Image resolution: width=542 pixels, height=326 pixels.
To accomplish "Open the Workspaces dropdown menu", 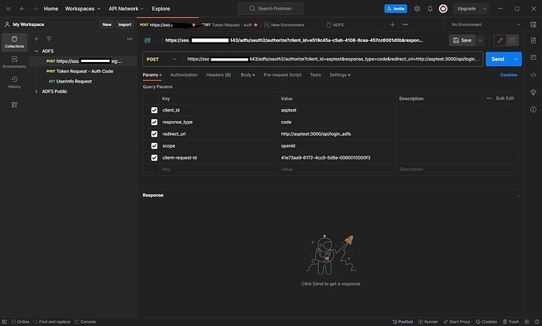I will (82, 9).
